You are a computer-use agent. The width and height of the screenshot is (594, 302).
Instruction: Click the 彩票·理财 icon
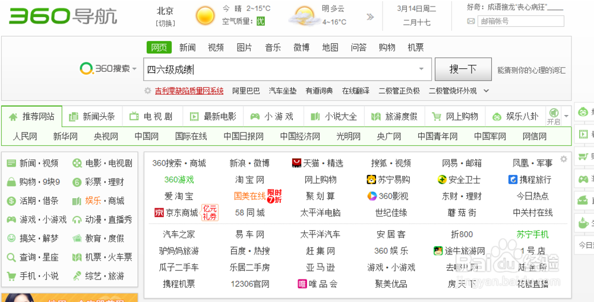(77, 182)
